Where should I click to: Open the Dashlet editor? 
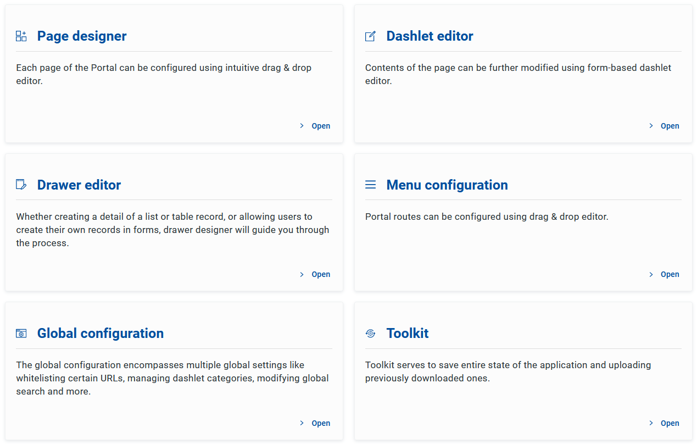pos(670,126)
